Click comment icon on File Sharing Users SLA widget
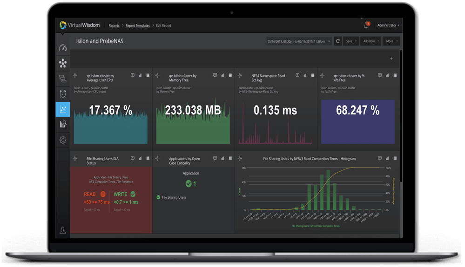Viewport: 465px width, 267px height. 133,158
